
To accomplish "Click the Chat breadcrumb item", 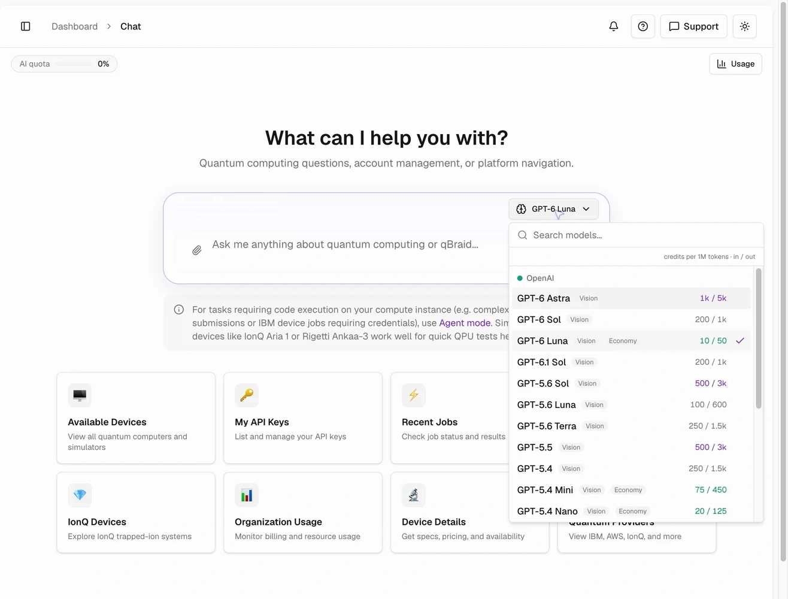I will coord(131,26).
